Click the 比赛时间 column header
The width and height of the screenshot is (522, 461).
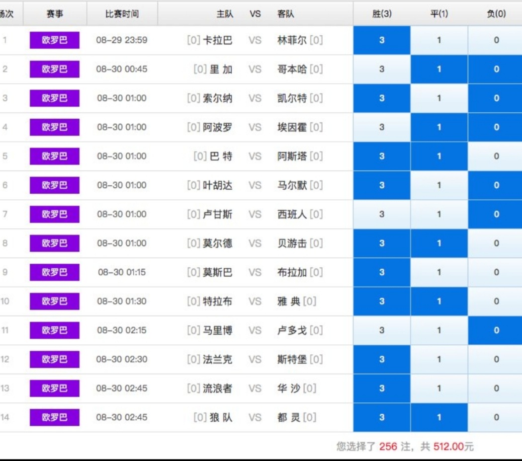(123, 14)
